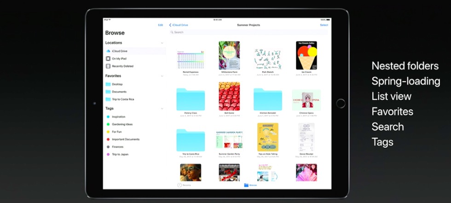The height and width of the screenshot is (203, 451).
Task: Tap the Edit button in sidebar
Action: tap(160, 25)
